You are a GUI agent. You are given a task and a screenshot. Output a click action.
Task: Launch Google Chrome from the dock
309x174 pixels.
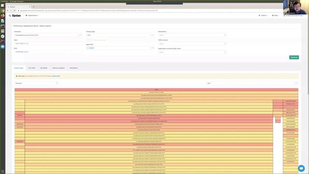click(x=2, y=11)
